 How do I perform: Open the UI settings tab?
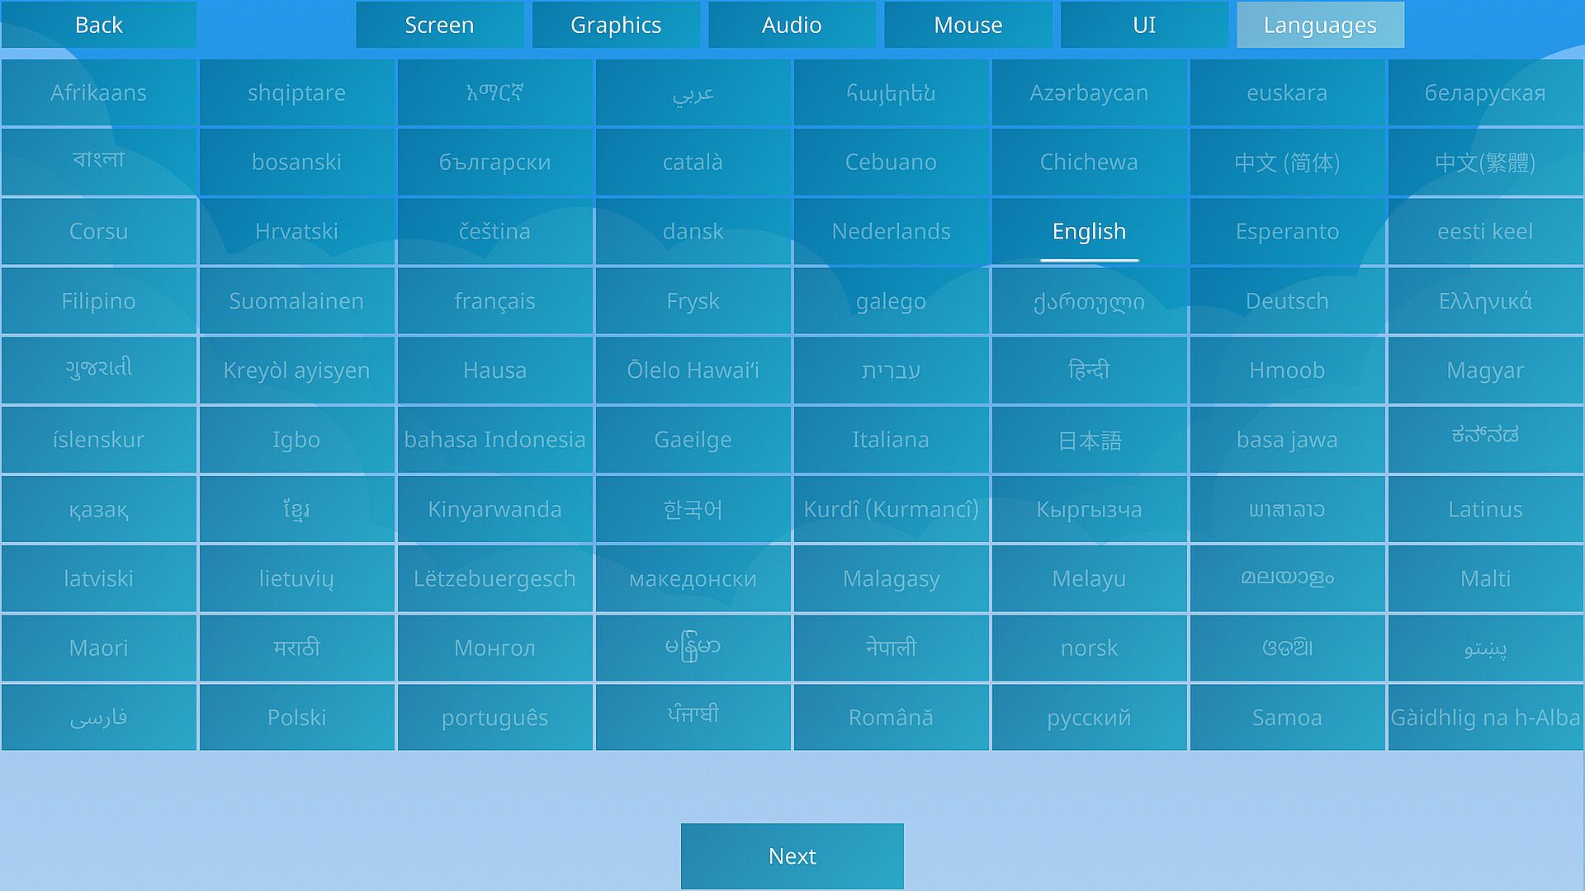click(x=1144, y=25)
